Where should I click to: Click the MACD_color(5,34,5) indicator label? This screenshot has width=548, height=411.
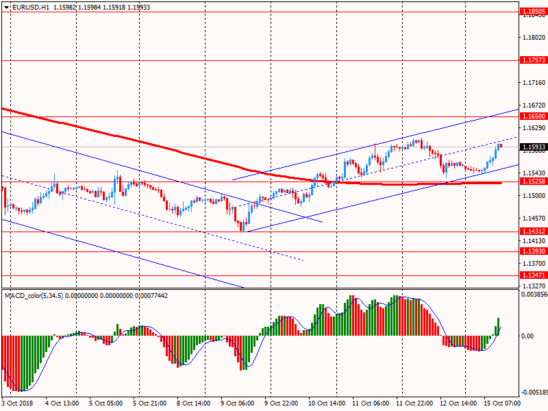coord(34,296)
